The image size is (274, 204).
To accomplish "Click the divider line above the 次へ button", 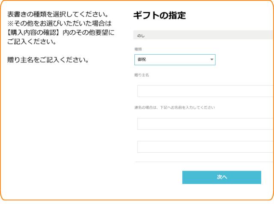I will click(204, 162).
